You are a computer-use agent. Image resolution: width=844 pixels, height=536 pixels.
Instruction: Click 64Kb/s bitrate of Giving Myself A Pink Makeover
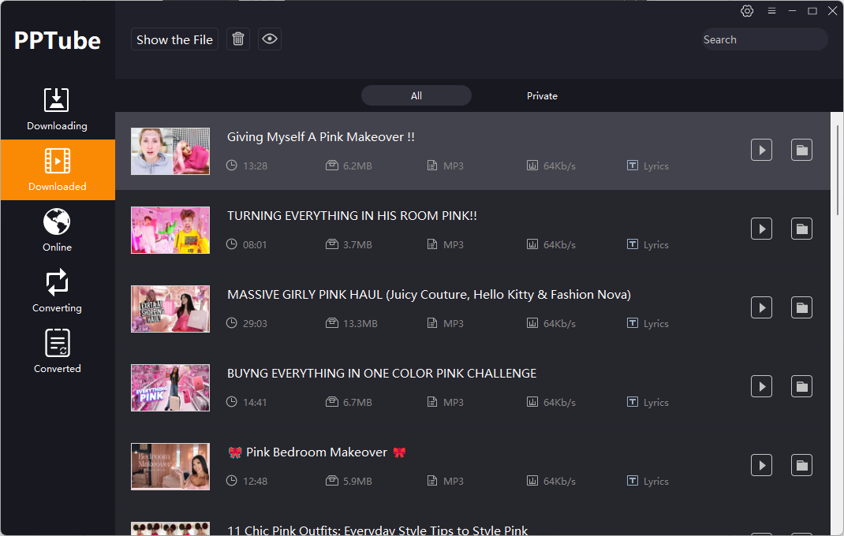point(559,166)
